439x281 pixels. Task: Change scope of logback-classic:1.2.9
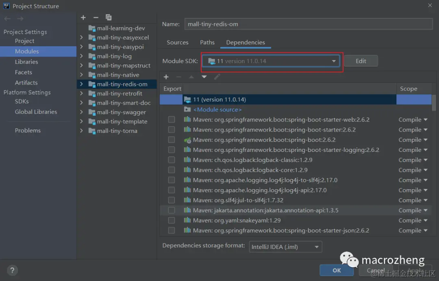point(413,160)
